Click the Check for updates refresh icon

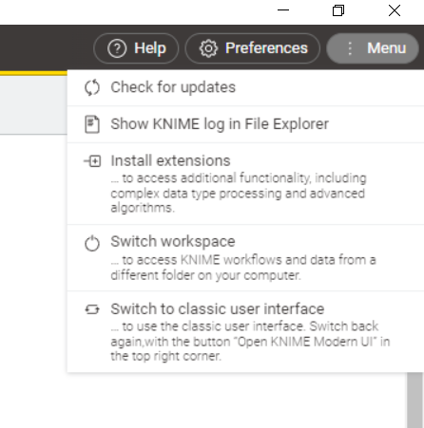pos(92,87)
